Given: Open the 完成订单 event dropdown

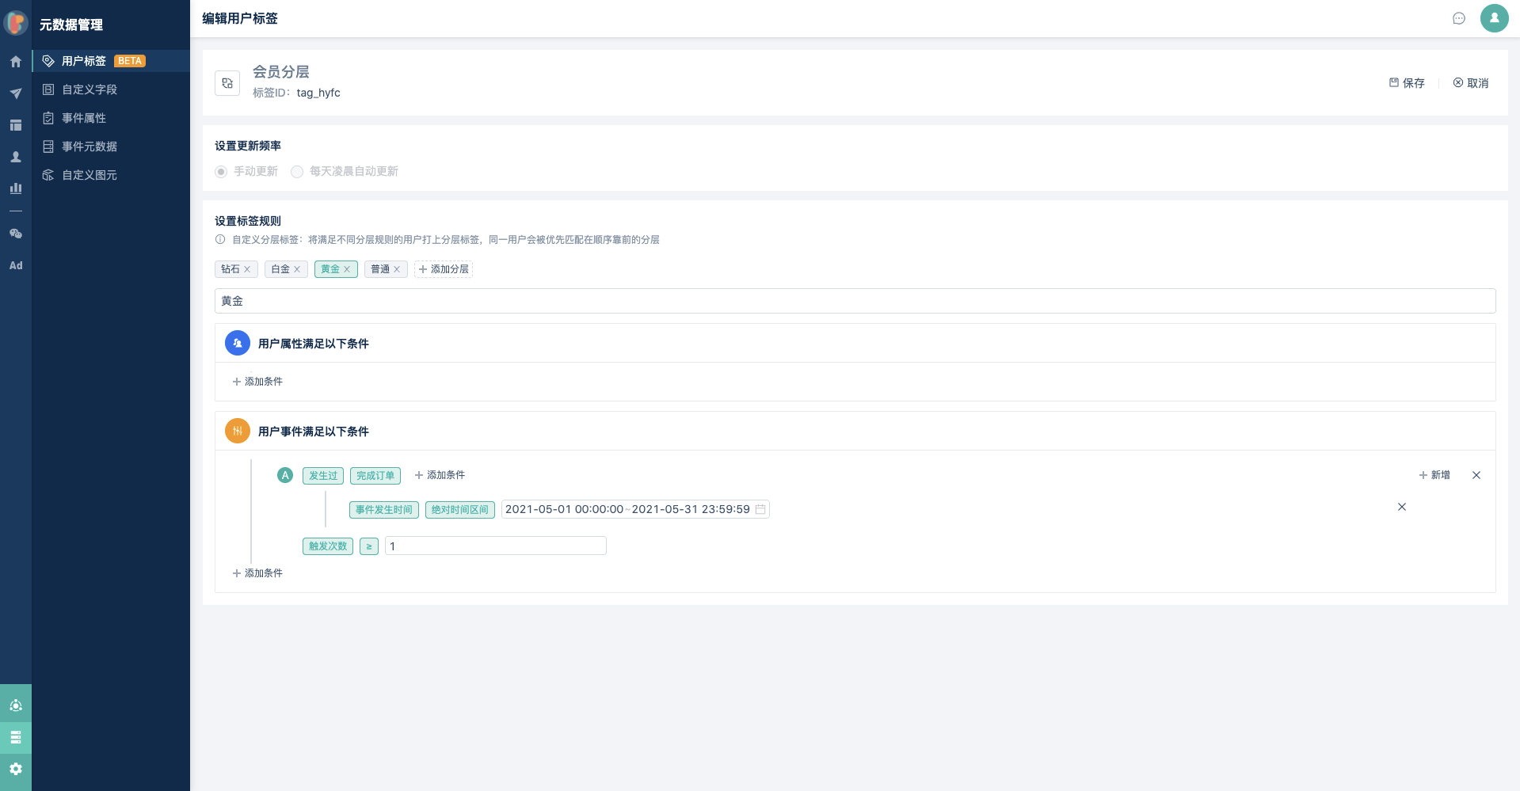Looking at the screenshot, I should [375, 476].
